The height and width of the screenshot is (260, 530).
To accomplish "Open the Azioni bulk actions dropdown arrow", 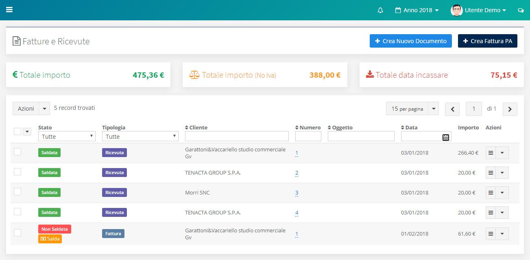I will point(45,109).
